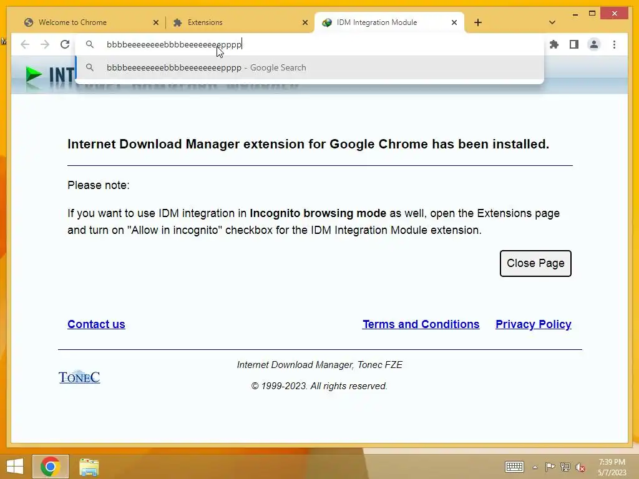Image resolution: width=639 pixels, height=479 pixels.
Task: Minimize the Chrome window
Action: point(575,14)
